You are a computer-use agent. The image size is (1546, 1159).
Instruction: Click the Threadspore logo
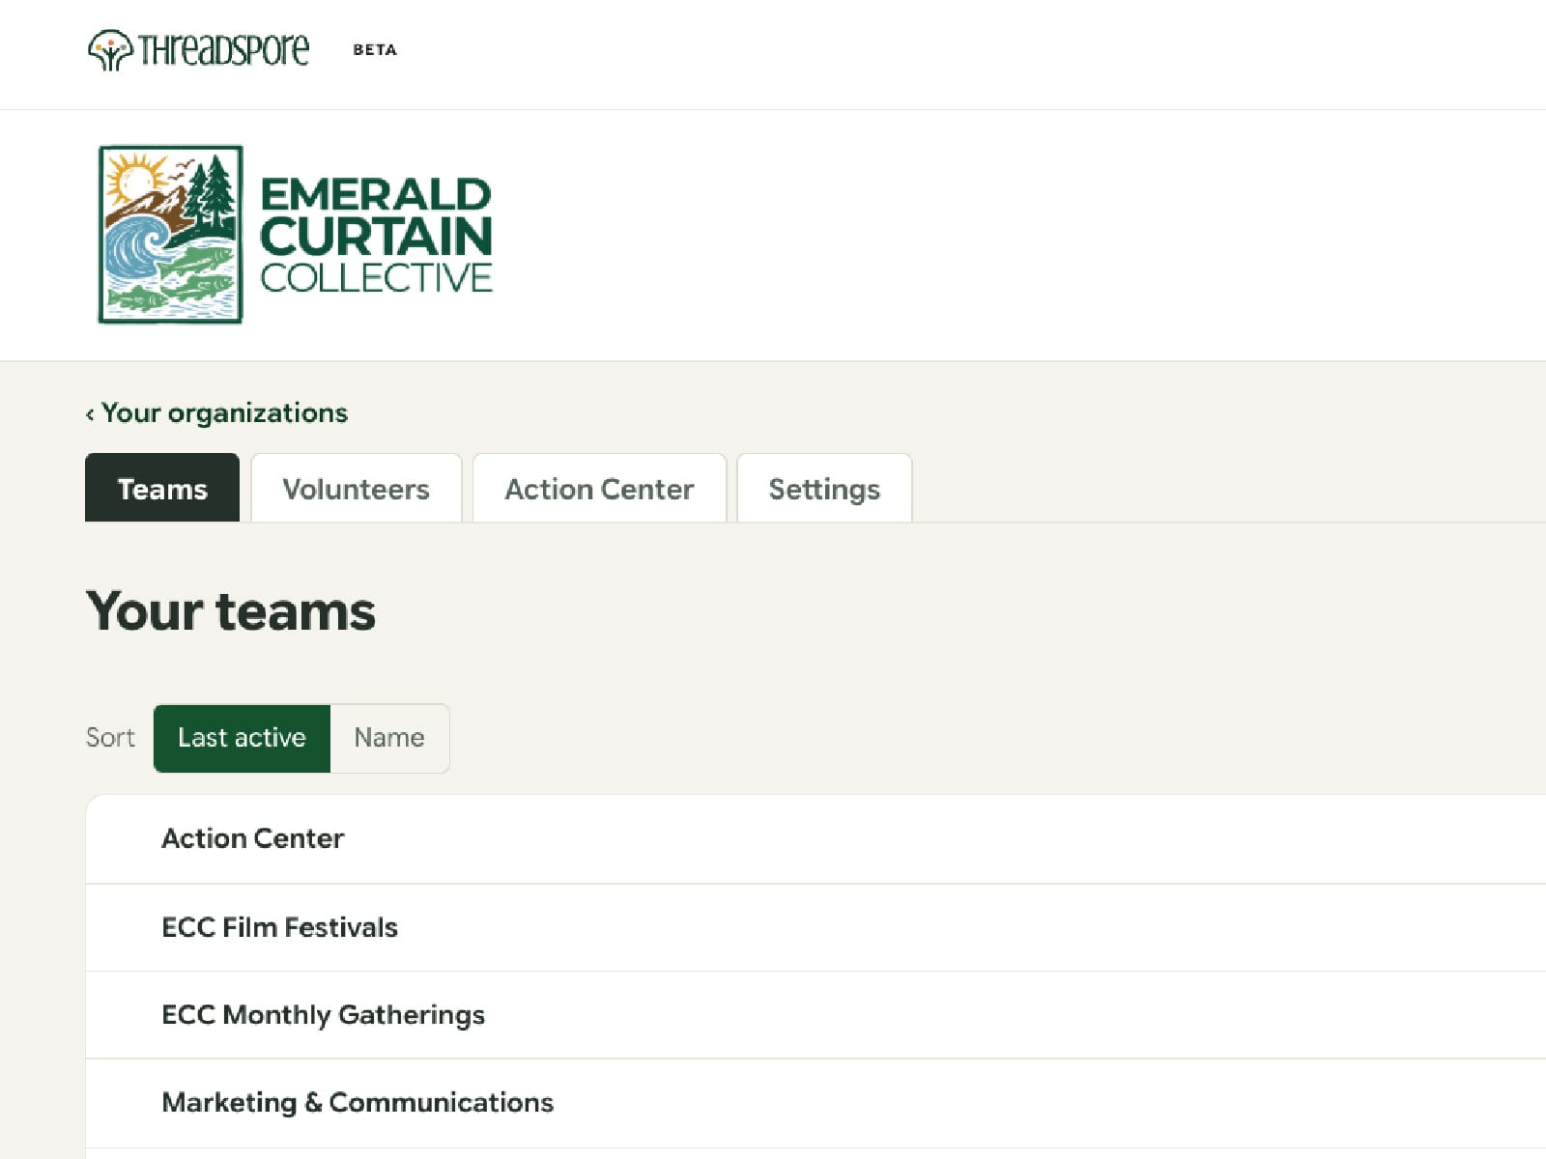click(198, 49)
